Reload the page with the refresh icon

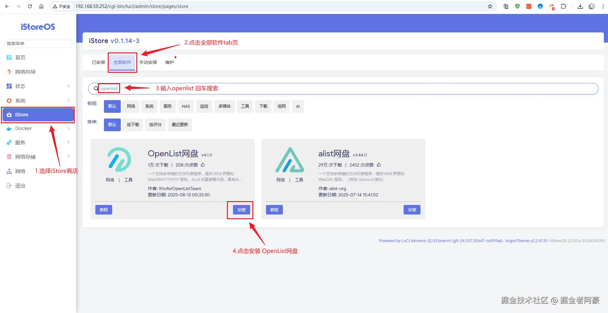coord(30,6)
